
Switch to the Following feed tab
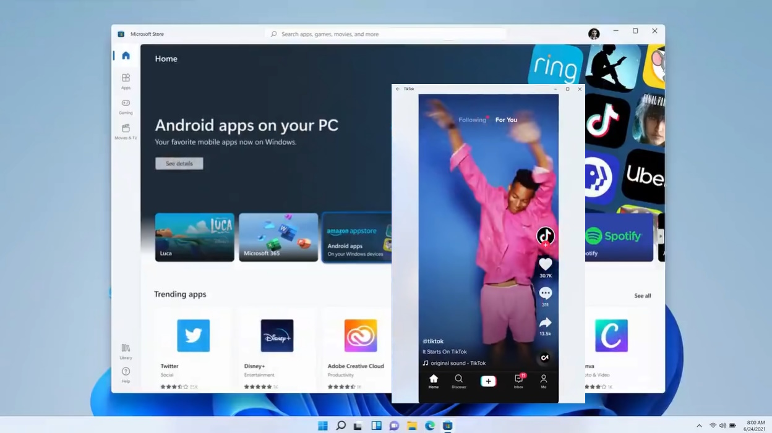[x=472, y=120]
